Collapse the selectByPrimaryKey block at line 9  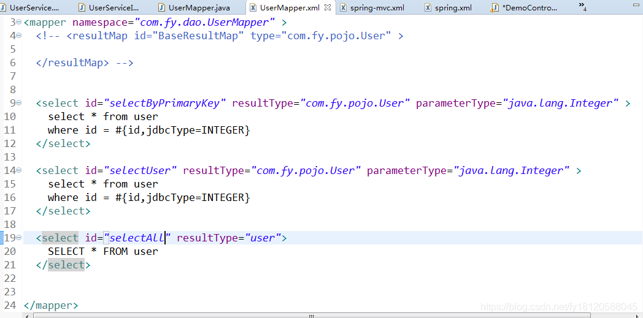click(19, 103)
